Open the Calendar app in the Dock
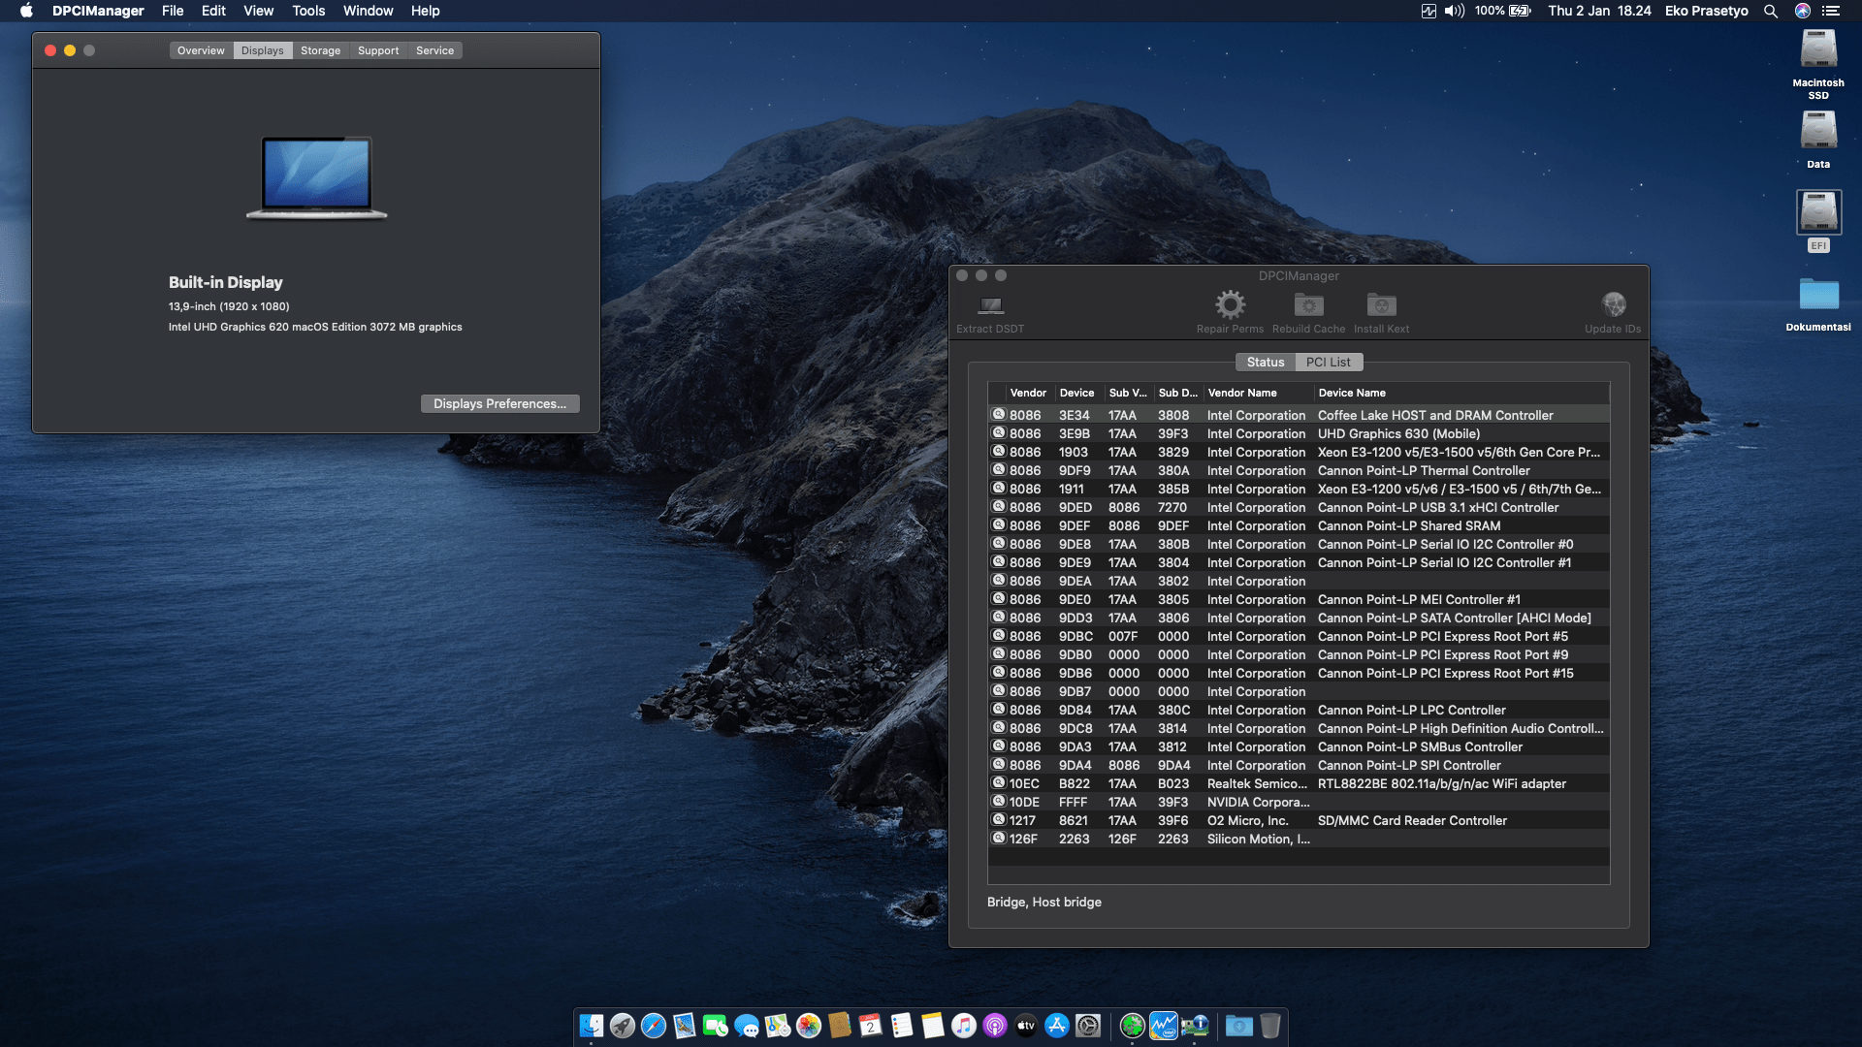Image resolution: width=1862 pixels, height=1047 pixels. point(871,1026)
